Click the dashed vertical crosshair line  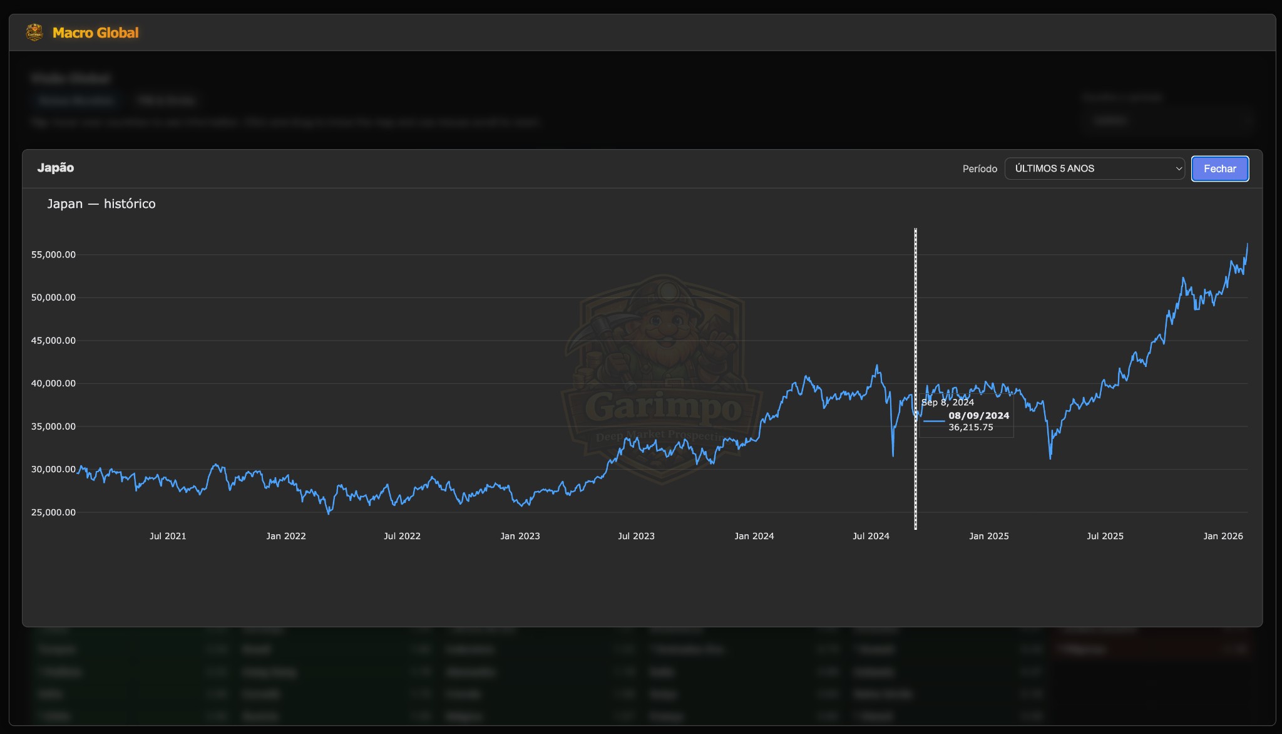pos(915,313)
